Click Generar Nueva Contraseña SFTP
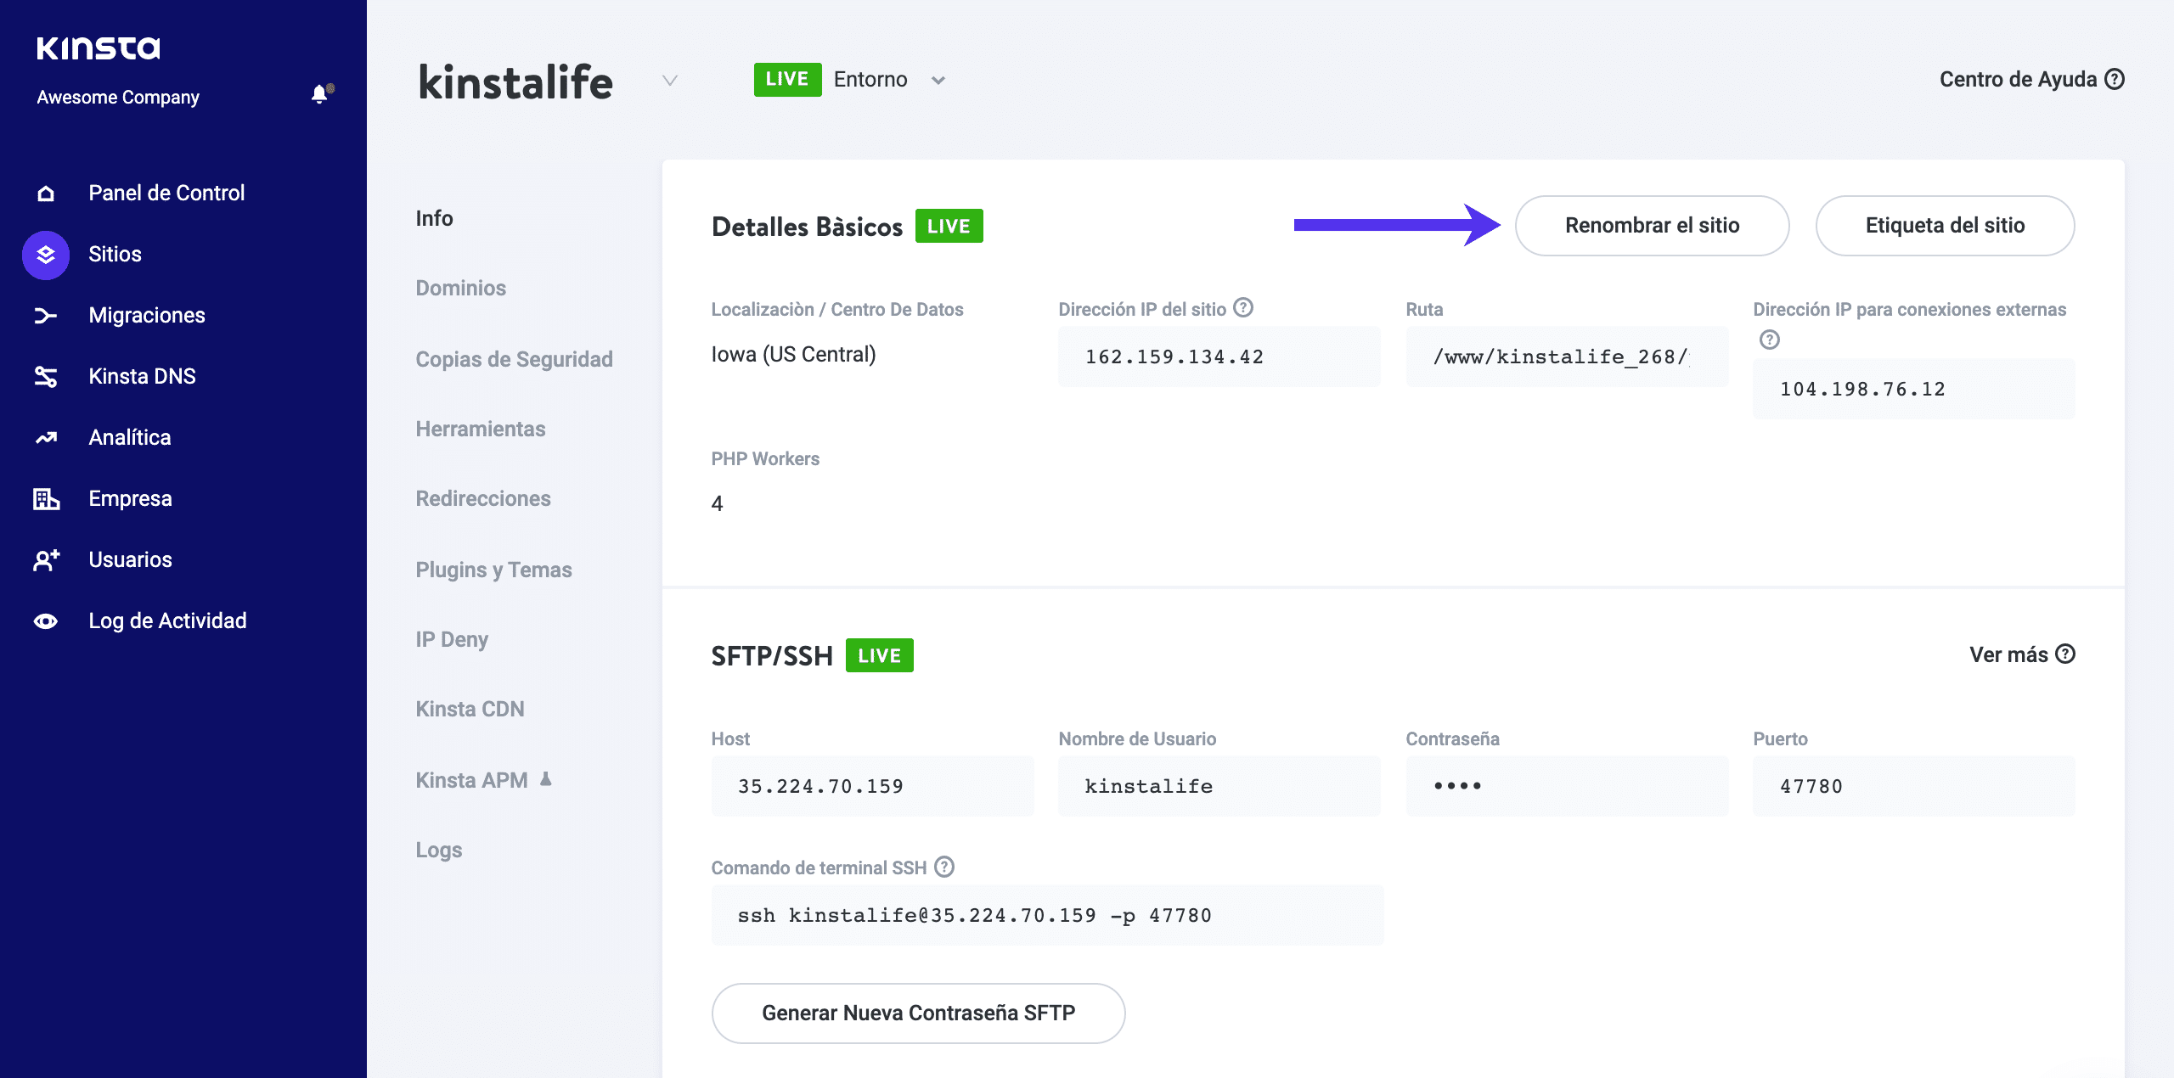Image resolution: width=2174 pixels, height=1078 pixels. [x=919, y=1013]
